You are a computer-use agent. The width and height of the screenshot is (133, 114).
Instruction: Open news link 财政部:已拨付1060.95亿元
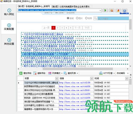coord(50,50)
